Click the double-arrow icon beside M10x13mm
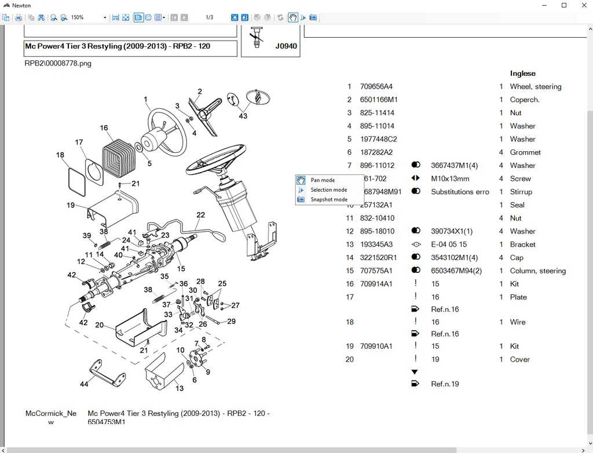The width and height of the screenshot is (593, 453). click(416, 178)
